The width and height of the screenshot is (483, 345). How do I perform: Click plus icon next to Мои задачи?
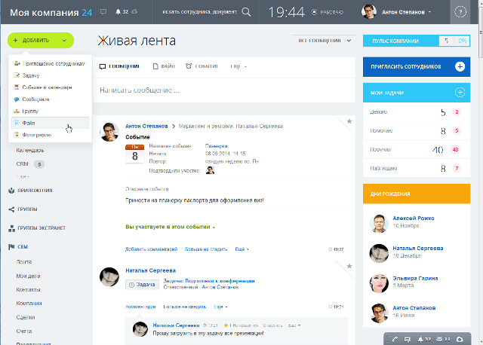pos(460,92)
